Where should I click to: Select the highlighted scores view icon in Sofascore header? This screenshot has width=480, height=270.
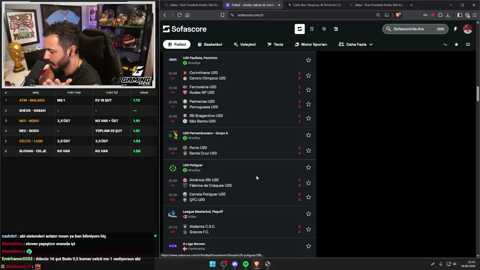(x=300, y=29)
